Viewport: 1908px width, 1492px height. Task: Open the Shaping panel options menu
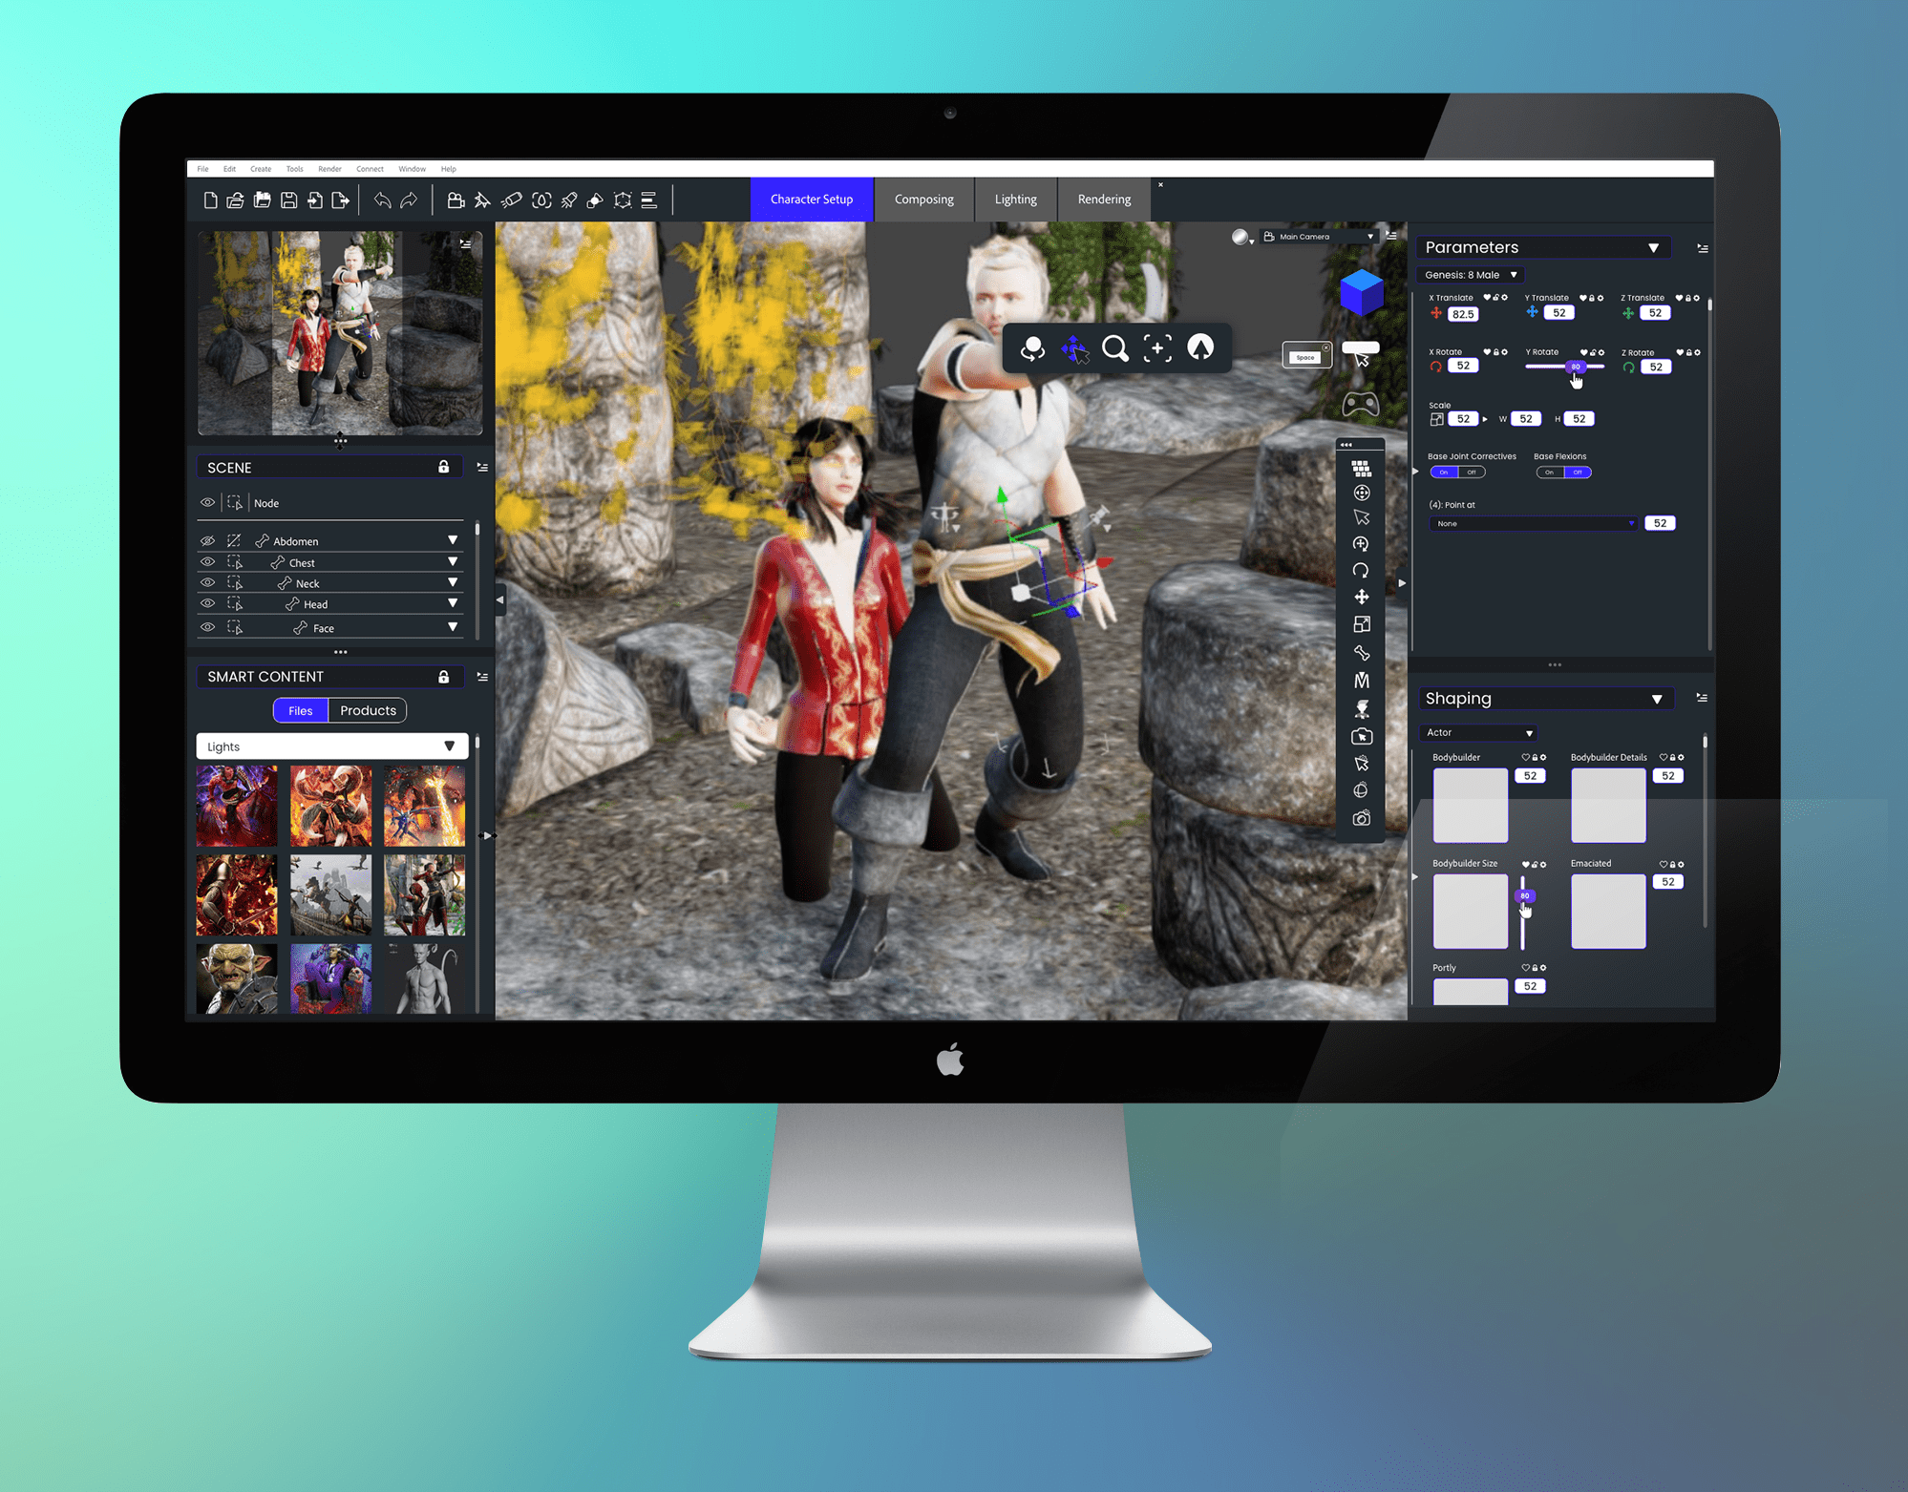pyautogui.click(x=1702, y=698)
